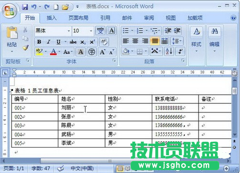Check spelling via the status bar proofing icon
240x173 pixels.
pyautogui.click(x=61, y=168)
